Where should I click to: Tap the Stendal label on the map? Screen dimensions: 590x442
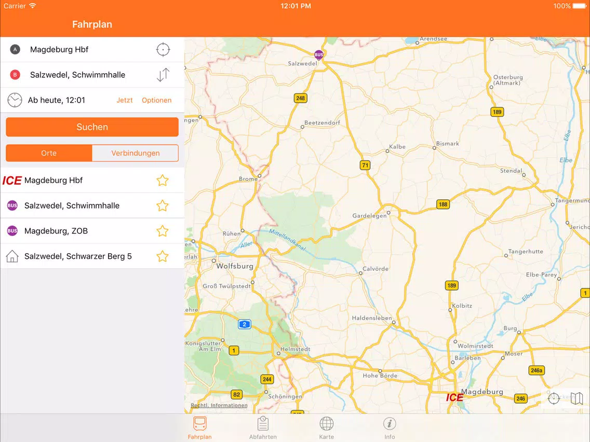coord(511,171)
